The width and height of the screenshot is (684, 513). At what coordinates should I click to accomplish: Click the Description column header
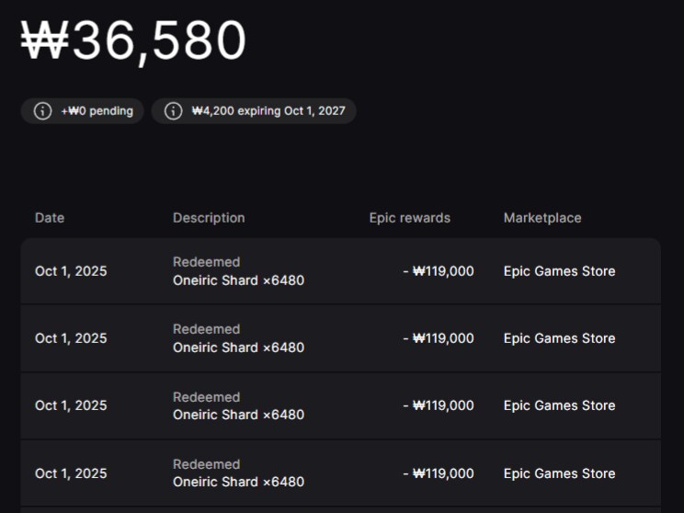209,218
